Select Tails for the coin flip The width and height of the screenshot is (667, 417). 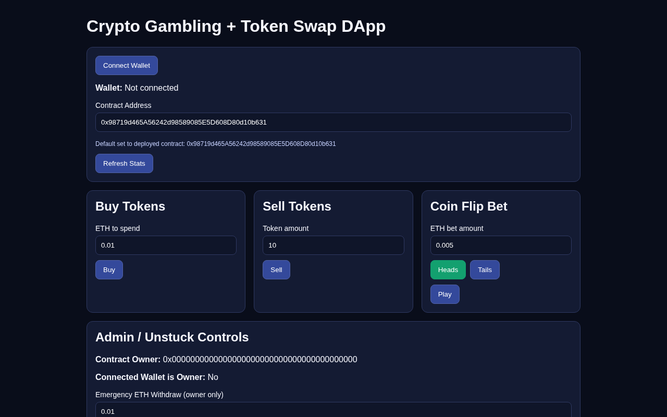(485, 270)
